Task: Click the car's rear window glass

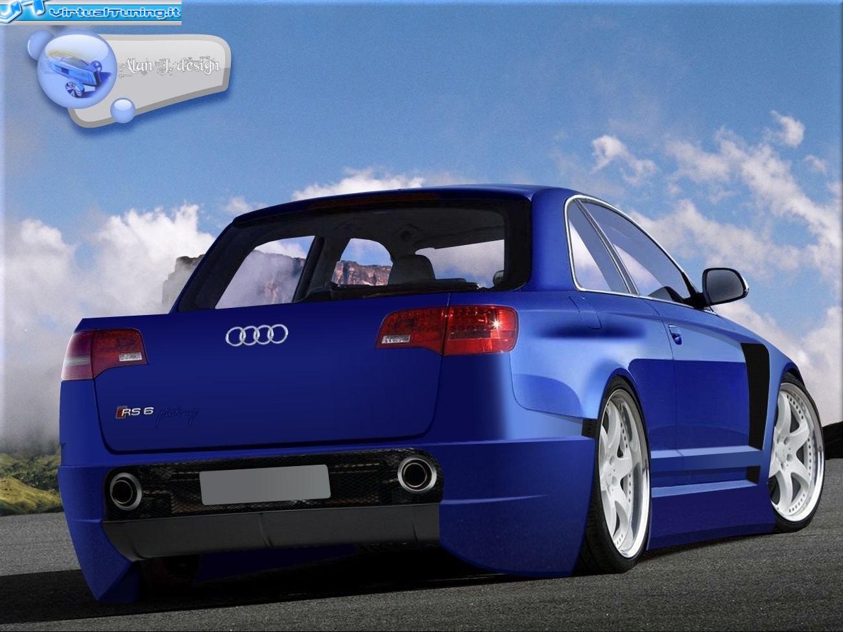Action: click(357, 254)
